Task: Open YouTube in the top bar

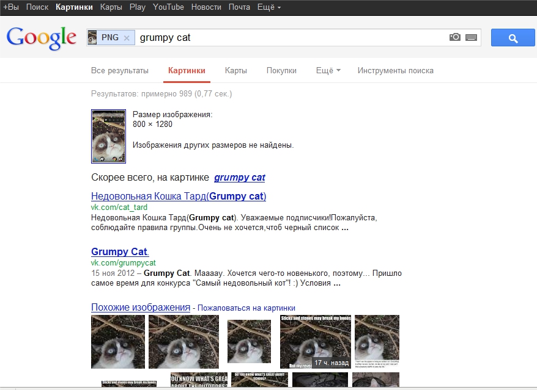Action: [x=168, y=7]
